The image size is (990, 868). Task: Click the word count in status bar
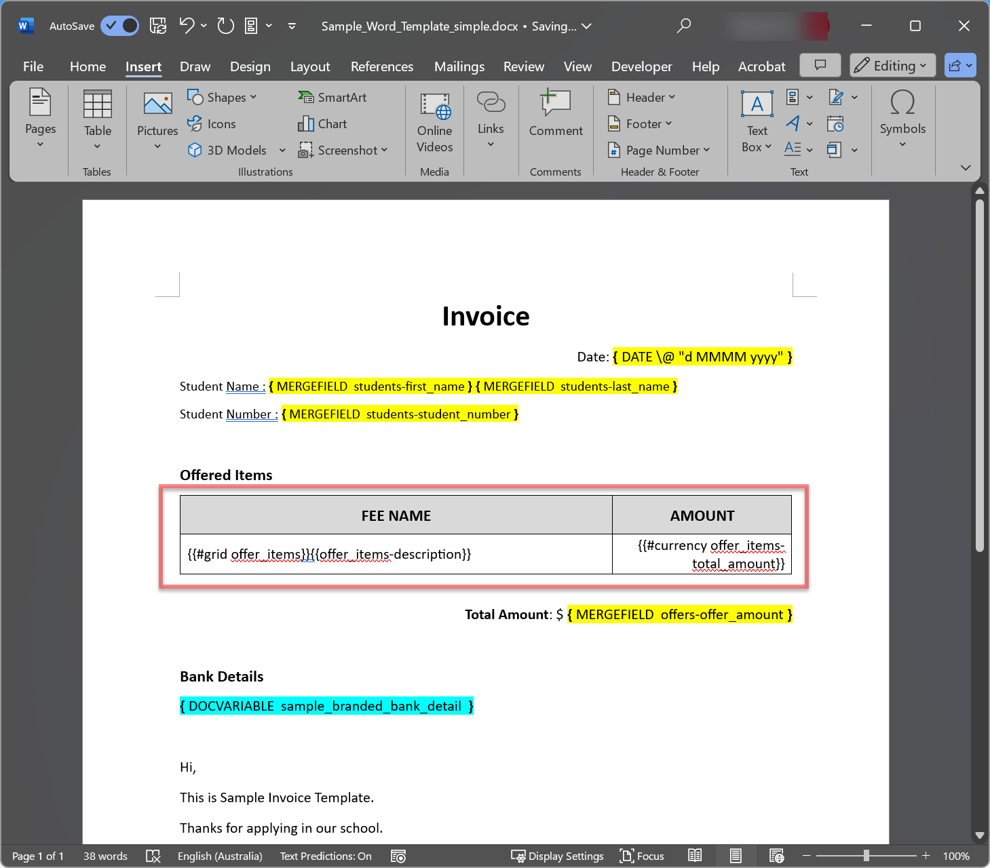pos(105,856)
